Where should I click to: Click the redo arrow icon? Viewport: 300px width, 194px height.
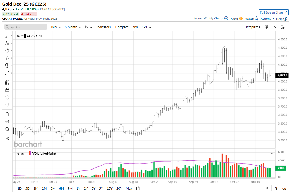pyautogui.click(x=7, y=105)
